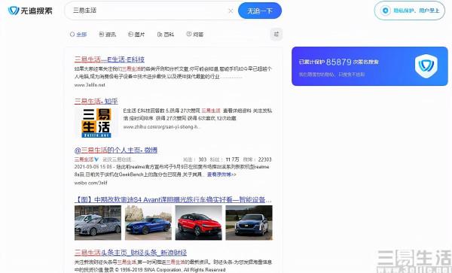Click 查看原微博>> link
The image size is (452, 273).
(x=221, y=174)
